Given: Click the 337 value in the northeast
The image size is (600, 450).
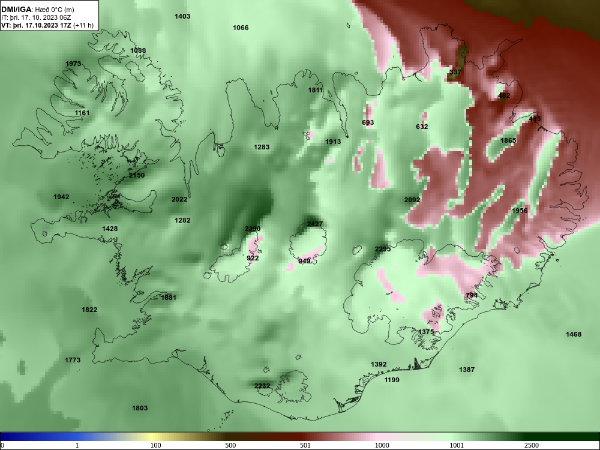Looking at the screenshot, I should click(x=455, y=72).
